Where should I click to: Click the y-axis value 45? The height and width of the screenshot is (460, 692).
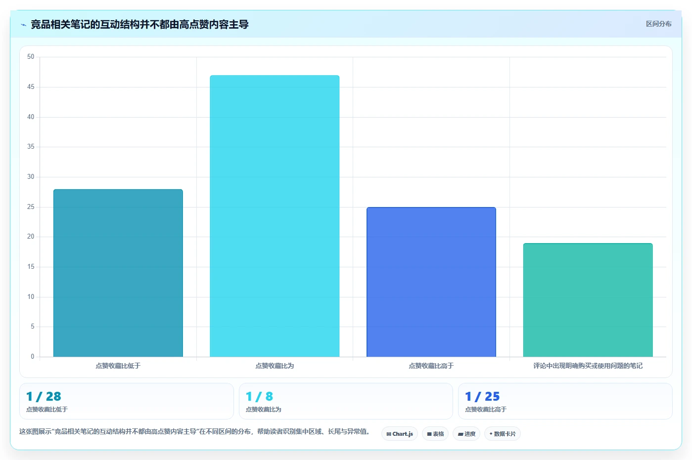click(31, 87)
